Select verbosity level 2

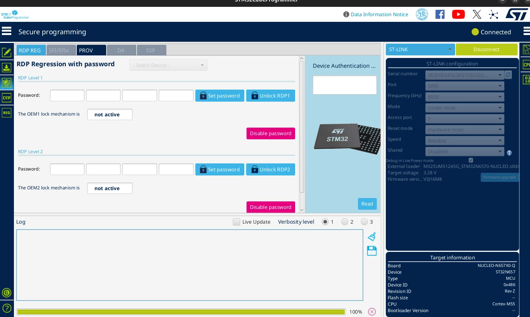[x=345, y=222]
